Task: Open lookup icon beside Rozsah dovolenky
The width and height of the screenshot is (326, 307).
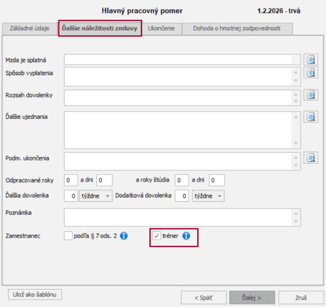Action: tap(311, 95)
